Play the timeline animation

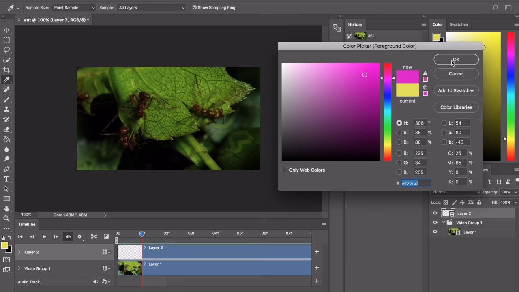[44, 236]
